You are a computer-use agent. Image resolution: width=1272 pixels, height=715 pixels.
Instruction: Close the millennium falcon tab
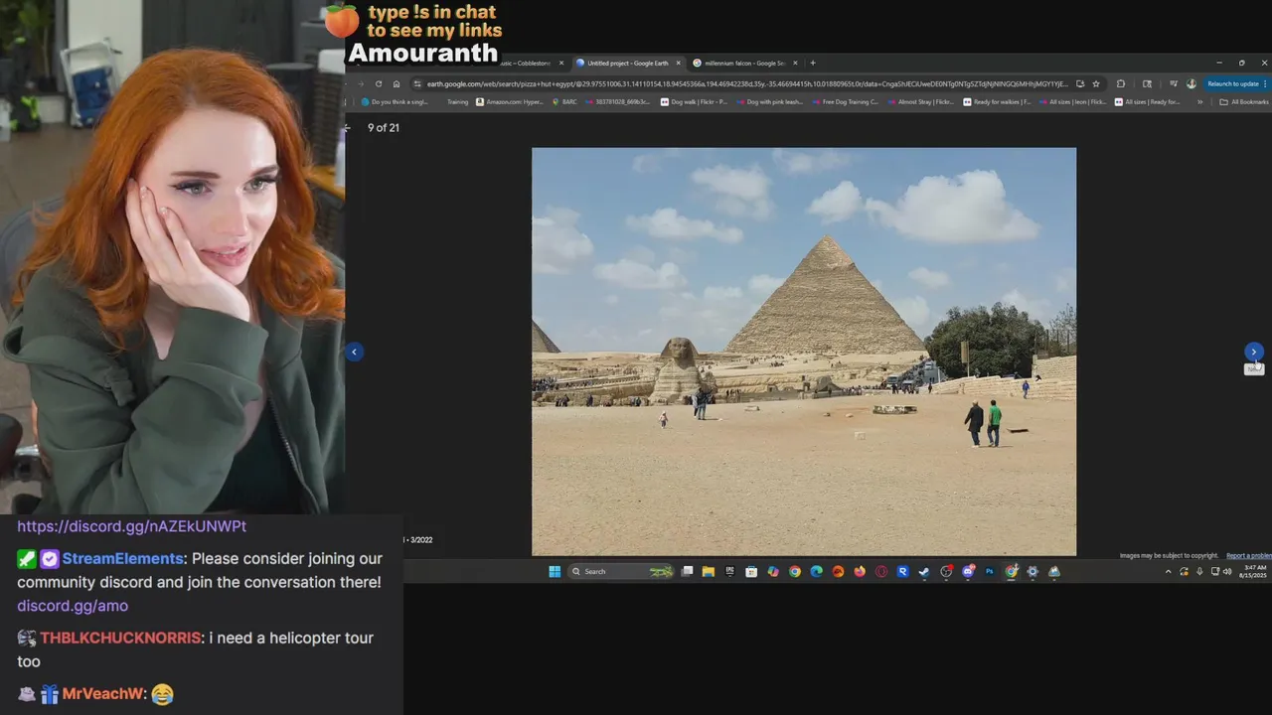tap(796, 63)
